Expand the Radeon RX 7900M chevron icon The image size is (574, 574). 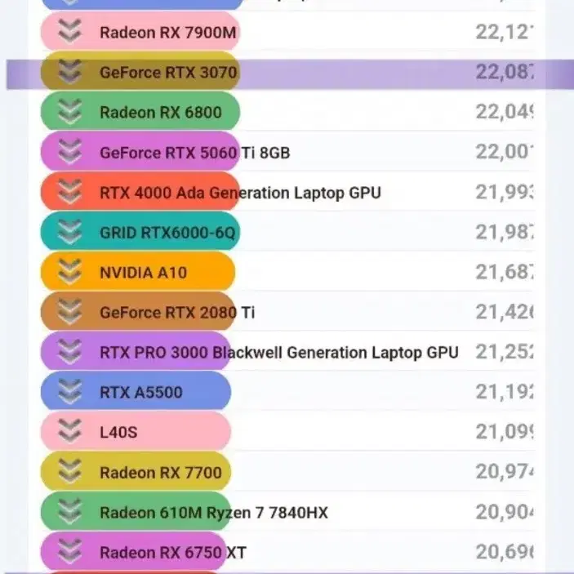click(x=69, y=31)
